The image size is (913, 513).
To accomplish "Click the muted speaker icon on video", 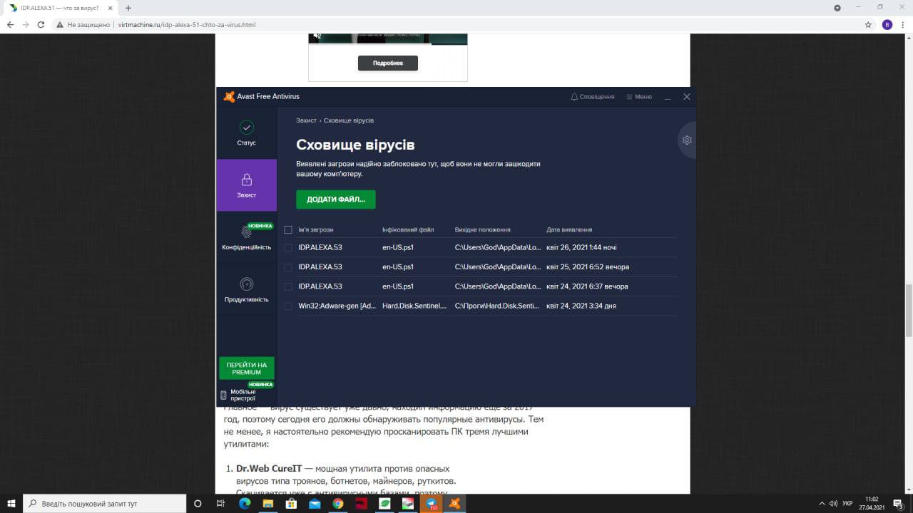I will (317, 36).
